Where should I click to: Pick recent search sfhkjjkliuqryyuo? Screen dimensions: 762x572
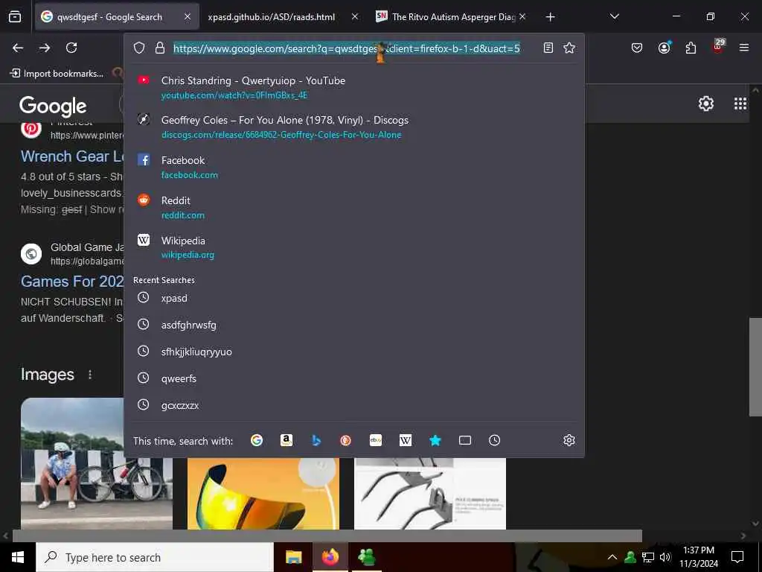click(x=353, y=352)
